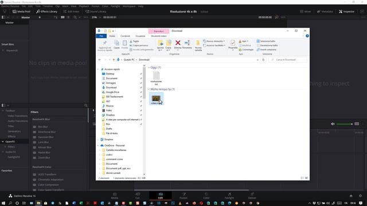Image resolution: width=367 pixels, height=206 pixels.
Task: Switch to the Visualizza ribbon tab
Action: 140,36
